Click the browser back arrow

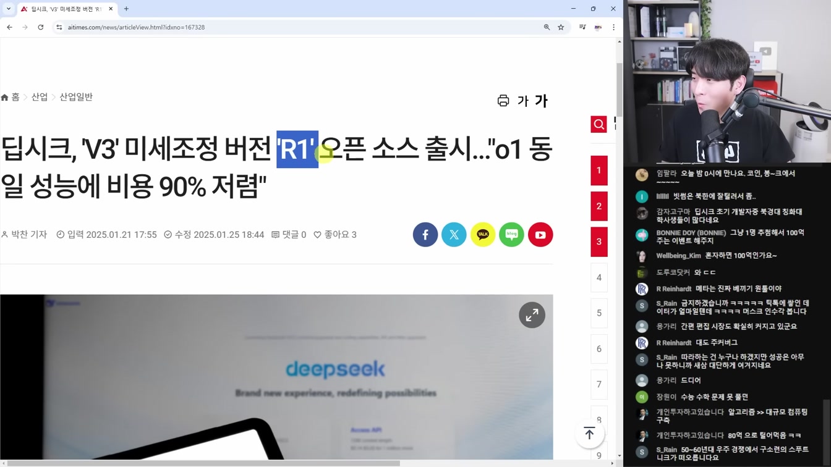point(9,27)
